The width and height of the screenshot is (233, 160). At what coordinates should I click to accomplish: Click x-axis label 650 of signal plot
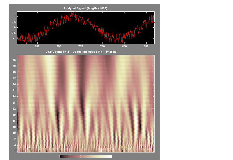click(x=59, y=46)
